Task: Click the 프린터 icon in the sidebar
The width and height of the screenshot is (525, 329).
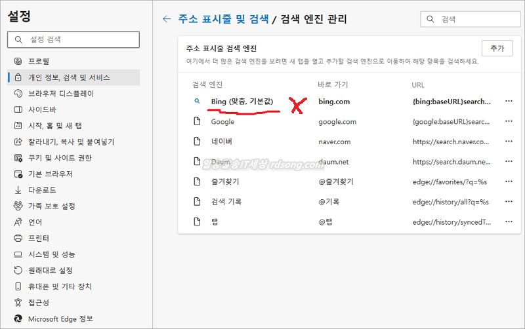Action: (18, 238)
